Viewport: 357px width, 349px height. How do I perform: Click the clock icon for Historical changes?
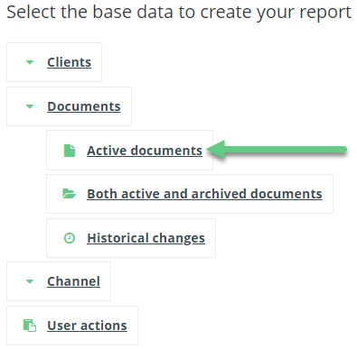pyautogui.click(x=70, y=238)
